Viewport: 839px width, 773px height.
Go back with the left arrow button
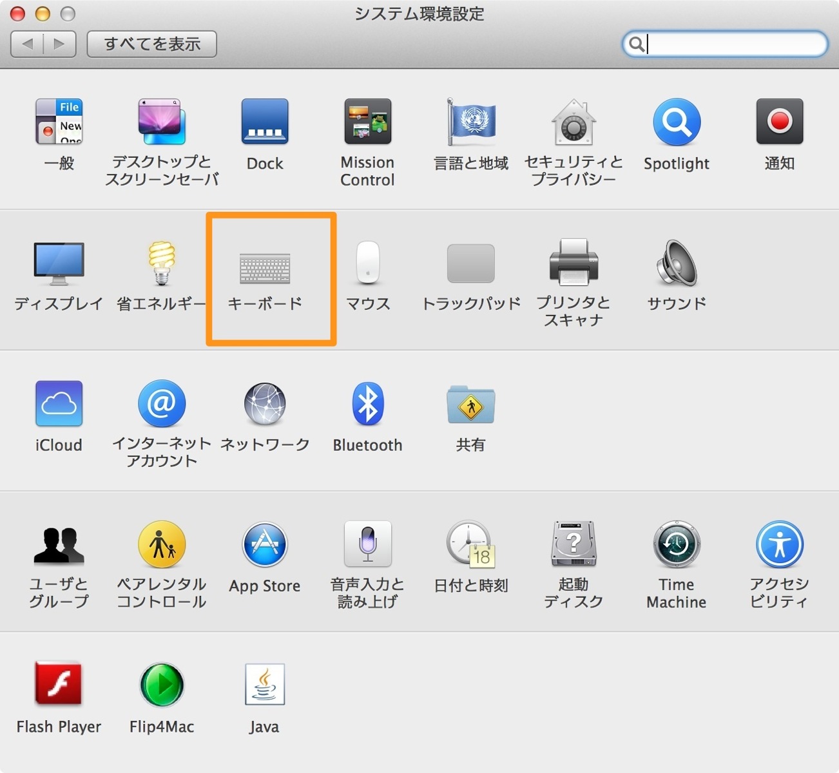tap(27, 44)
